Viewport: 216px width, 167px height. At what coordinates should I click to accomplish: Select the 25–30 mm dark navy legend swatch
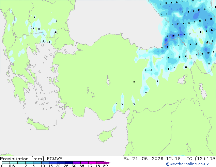coord(68,163)
